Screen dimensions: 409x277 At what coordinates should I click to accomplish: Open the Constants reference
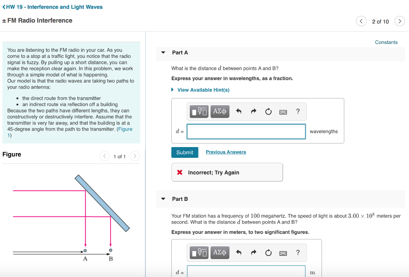386,42
